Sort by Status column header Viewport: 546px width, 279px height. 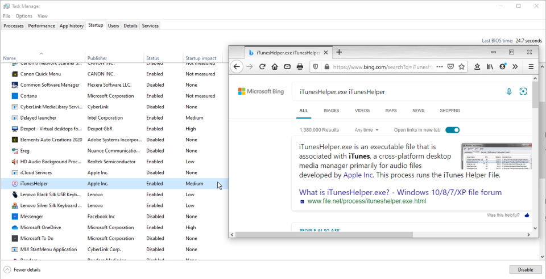point(163,58)
